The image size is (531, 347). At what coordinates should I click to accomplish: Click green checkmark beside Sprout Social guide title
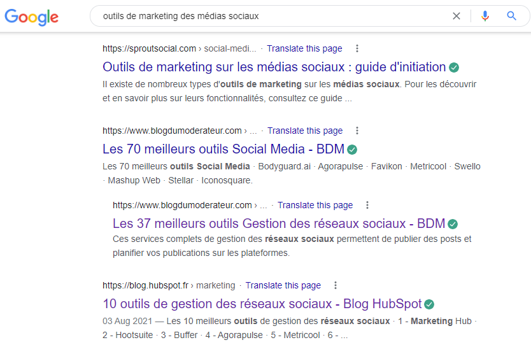(454, 67)
